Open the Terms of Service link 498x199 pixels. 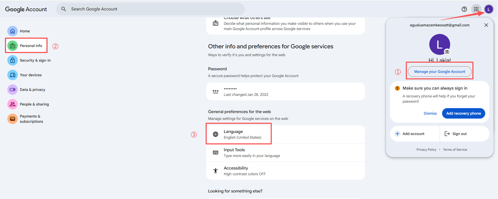(455, 150)
